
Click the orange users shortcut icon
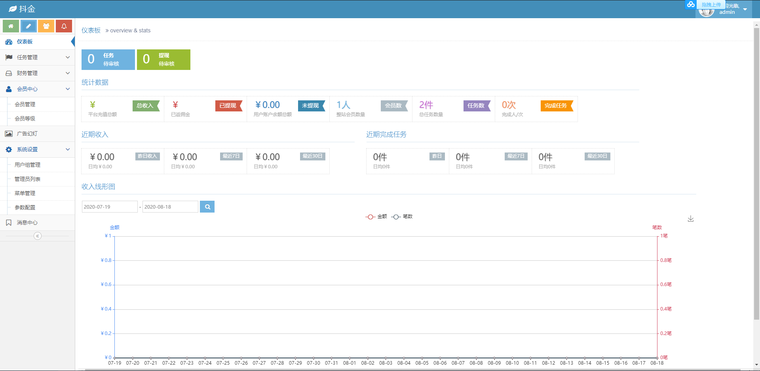tap(46, 26)
